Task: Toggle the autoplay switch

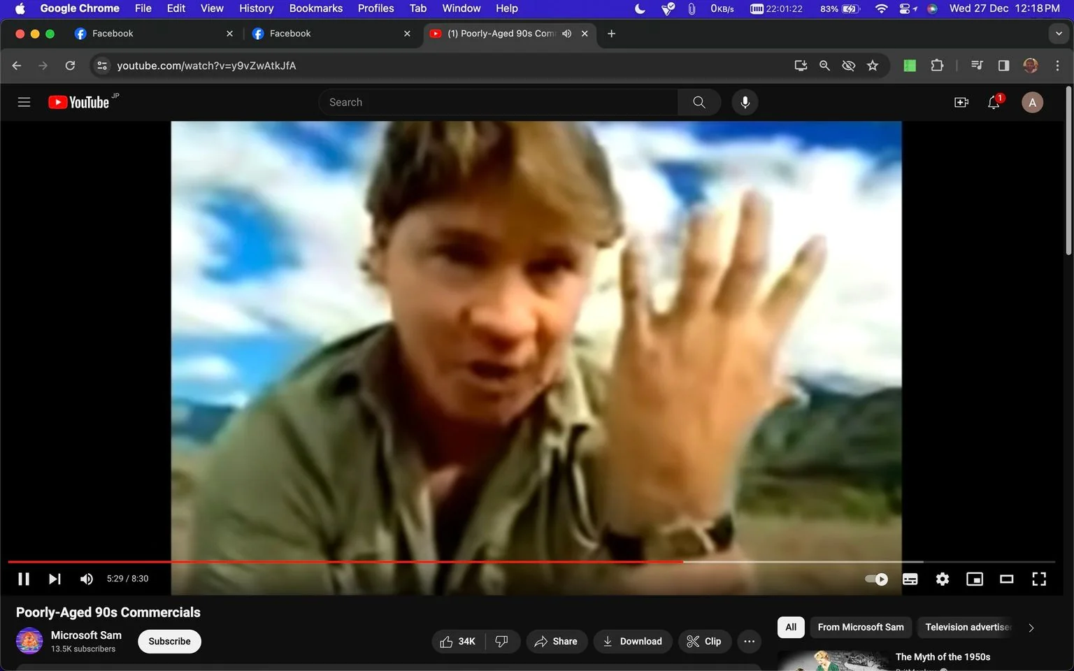Action: (876, 579)
